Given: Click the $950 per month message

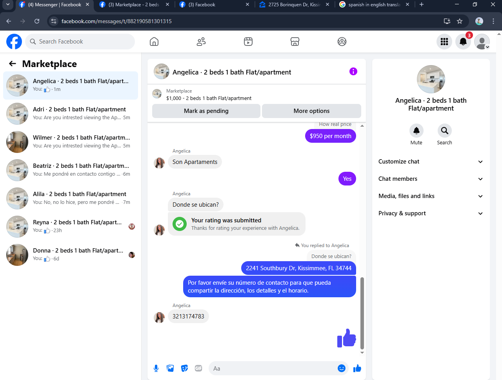Looking at the screenshot, I should [330, 136].
